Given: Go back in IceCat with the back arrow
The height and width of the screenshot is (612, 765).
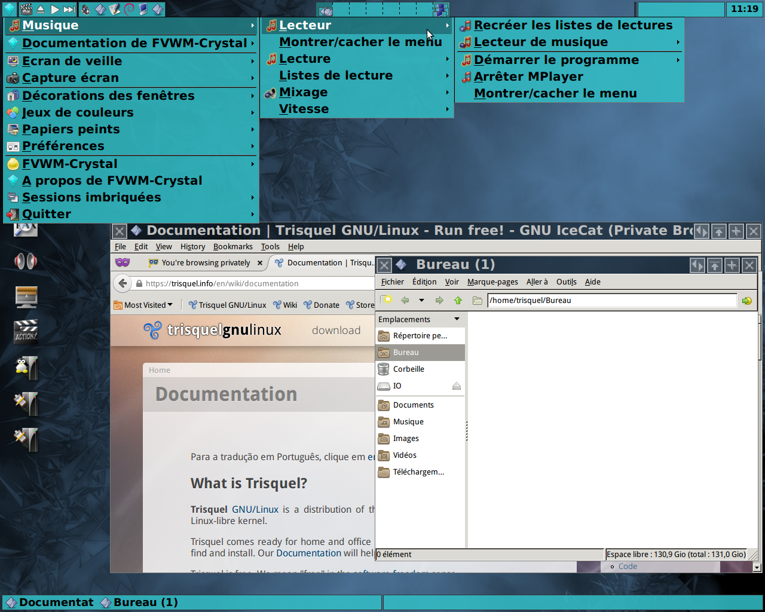Looking at the screenshot, I should (123, 283).
